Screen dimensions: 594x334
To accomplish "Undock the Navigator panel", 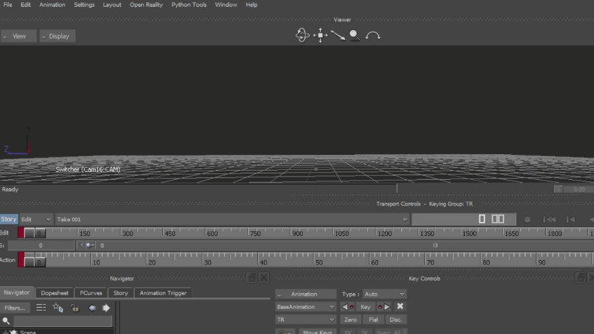I will (x=251, y=277).
